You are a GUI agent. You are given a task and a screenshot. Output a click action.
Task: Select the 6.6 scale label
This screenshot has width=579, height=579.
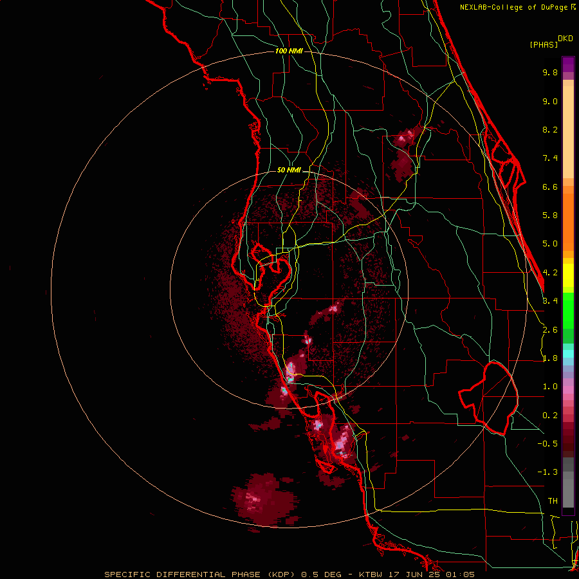[550, 187]
